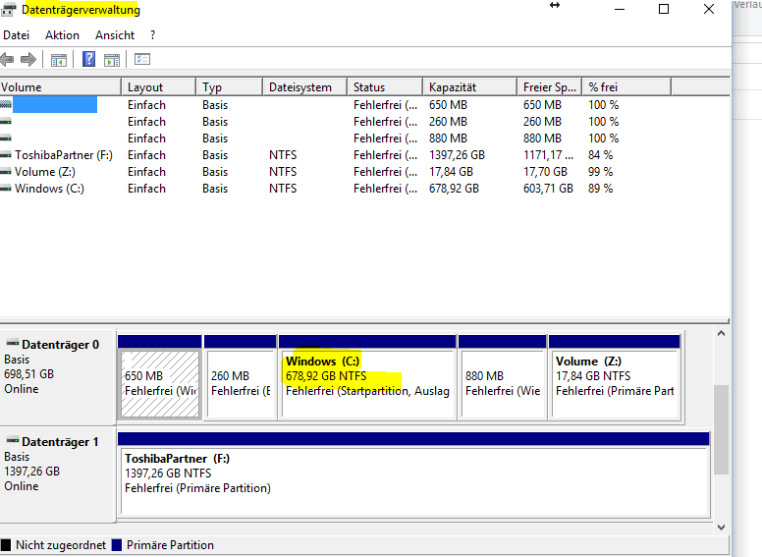The image size is (762, 557).
Task: Click the checklist settings toolbar icon
Action: coord(142,59)
